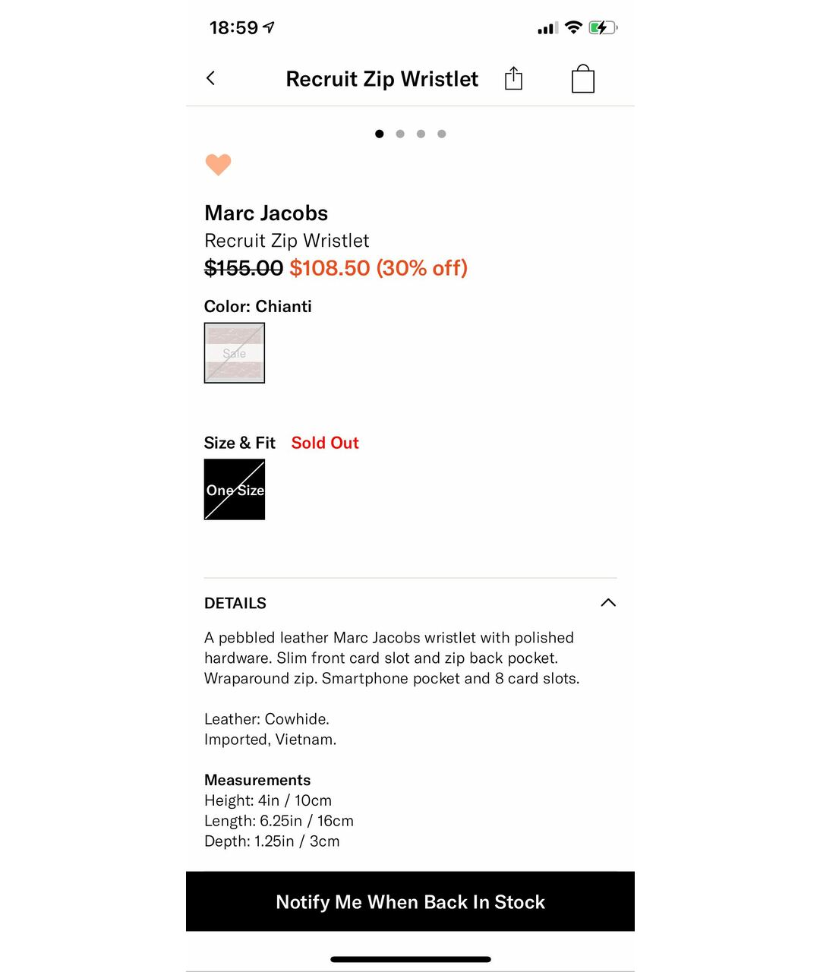
Task: Tap Notify Me When Back In Stock
Action: 410,901
